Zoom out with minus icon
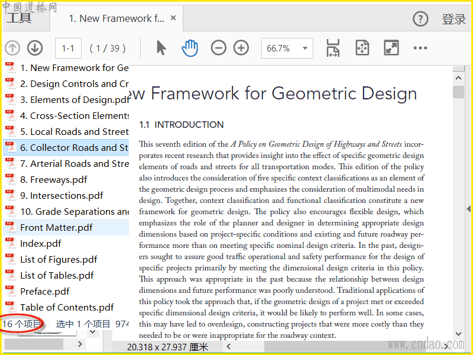This screenshot has height=355, width=473. [x=219, y=49]
